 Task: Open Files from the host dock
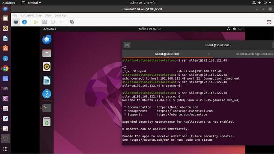pos(6,18)
